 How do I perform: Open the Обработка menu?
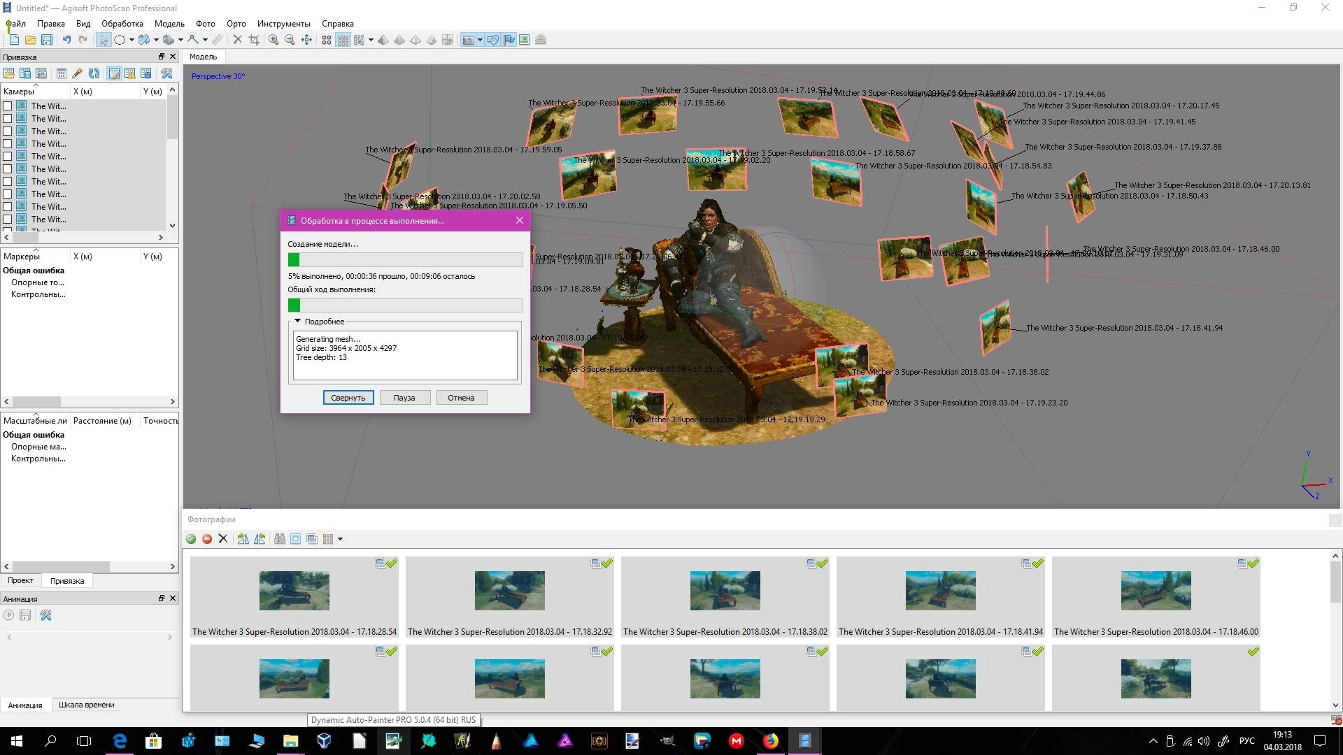click(122, 24)
